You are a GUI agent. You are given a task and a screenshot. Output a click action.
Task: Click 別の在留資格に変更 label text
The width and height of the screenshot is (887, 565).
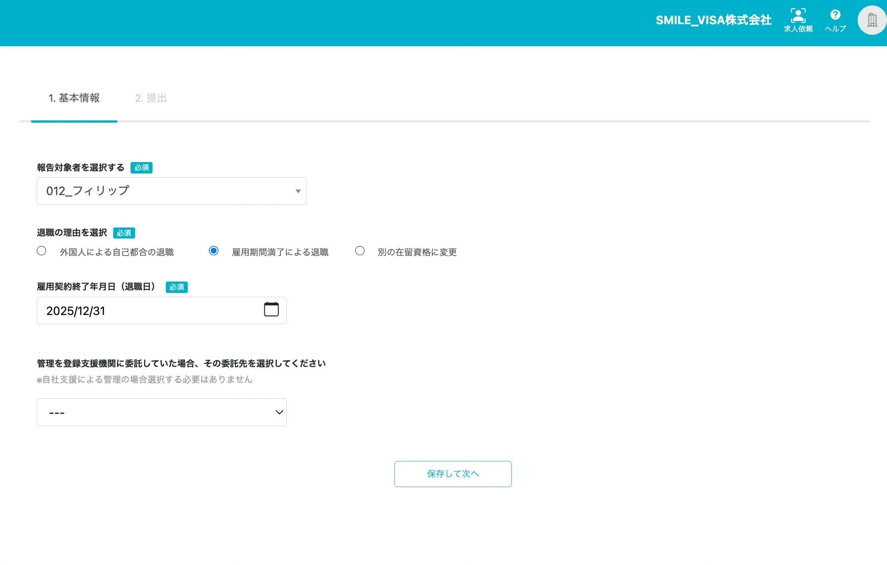coord(417,252)
